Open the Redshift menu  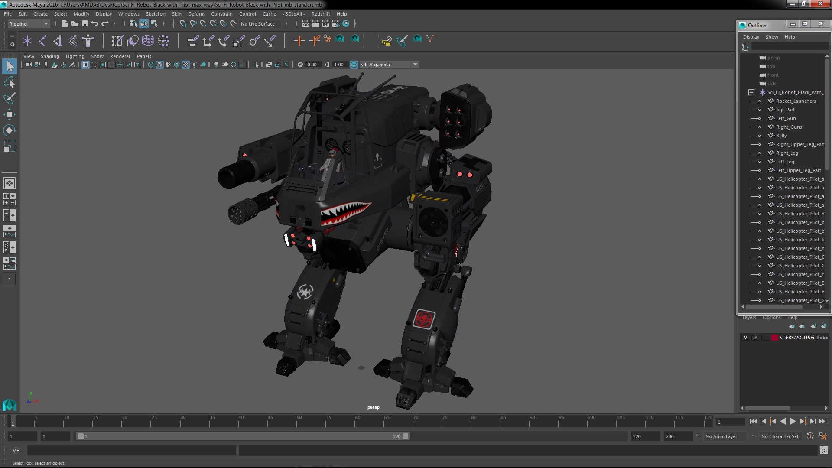pos(321,14)
